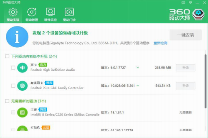This screenshot has width=208, height=138.
Task: Go to the 驱动门诊 tab
Action: point(69,15)
